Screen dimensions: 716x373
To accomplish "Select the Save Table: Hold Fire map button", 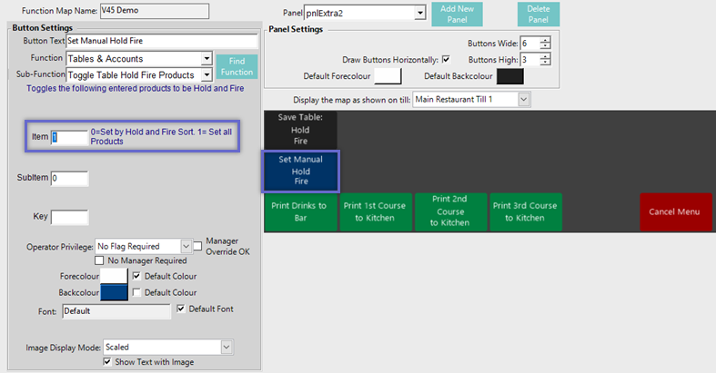I will pyautogui.click(x=300, y=130).
